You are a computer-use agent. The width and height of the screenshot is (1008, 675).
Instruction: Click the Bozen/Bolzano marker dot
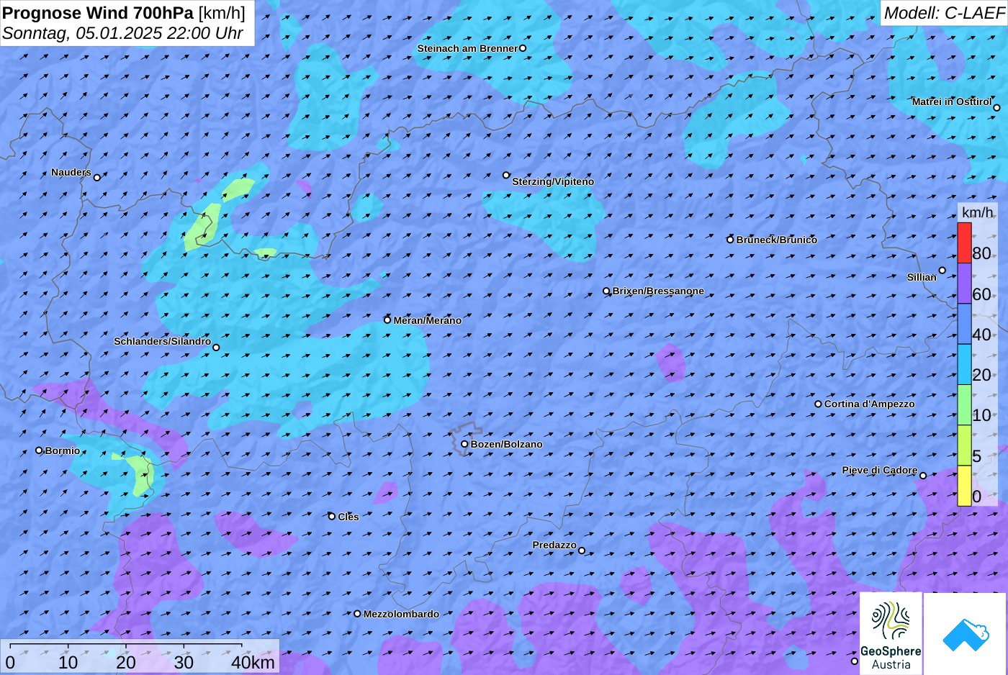(464, 444)
